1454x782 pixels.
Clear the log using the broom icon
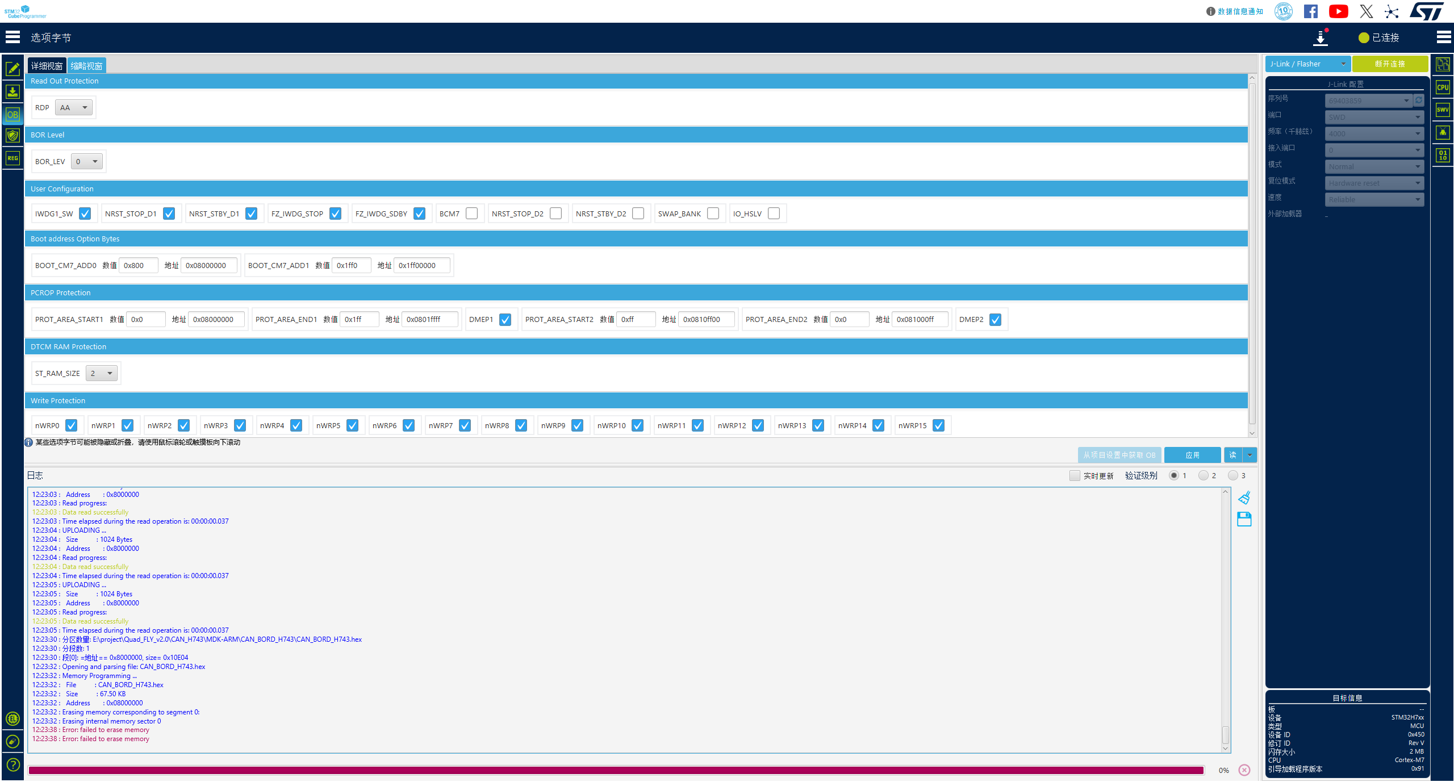point(1244,497)
